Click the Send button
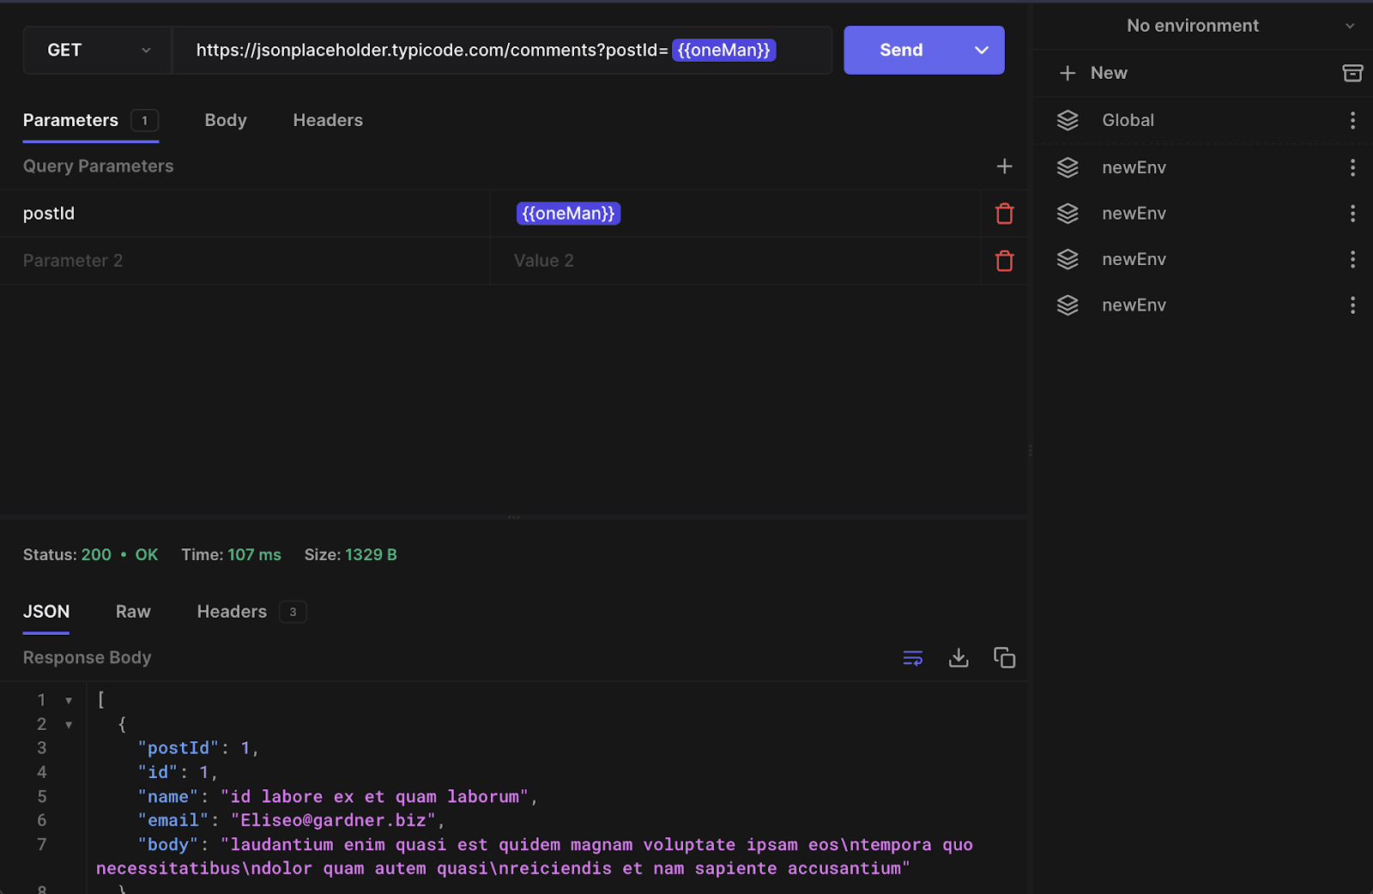The width and height of the screenshot is (1373, 894). coord(900,50)
